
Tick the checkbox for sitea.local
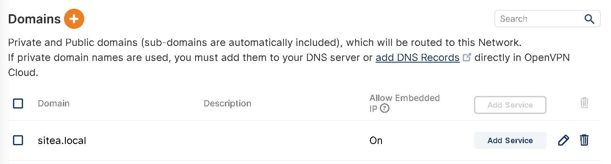pyautogui.click(x=18, y=140)
